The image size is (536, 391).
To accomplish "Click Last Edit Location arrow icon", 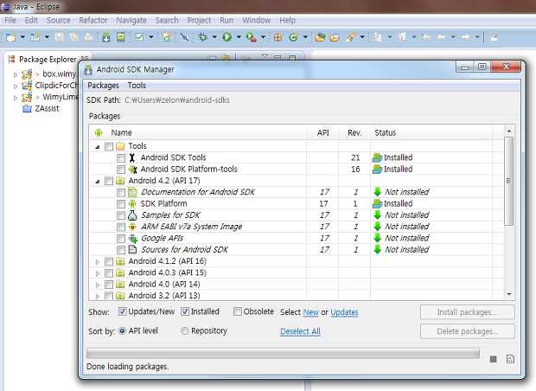I will point(426,37).
